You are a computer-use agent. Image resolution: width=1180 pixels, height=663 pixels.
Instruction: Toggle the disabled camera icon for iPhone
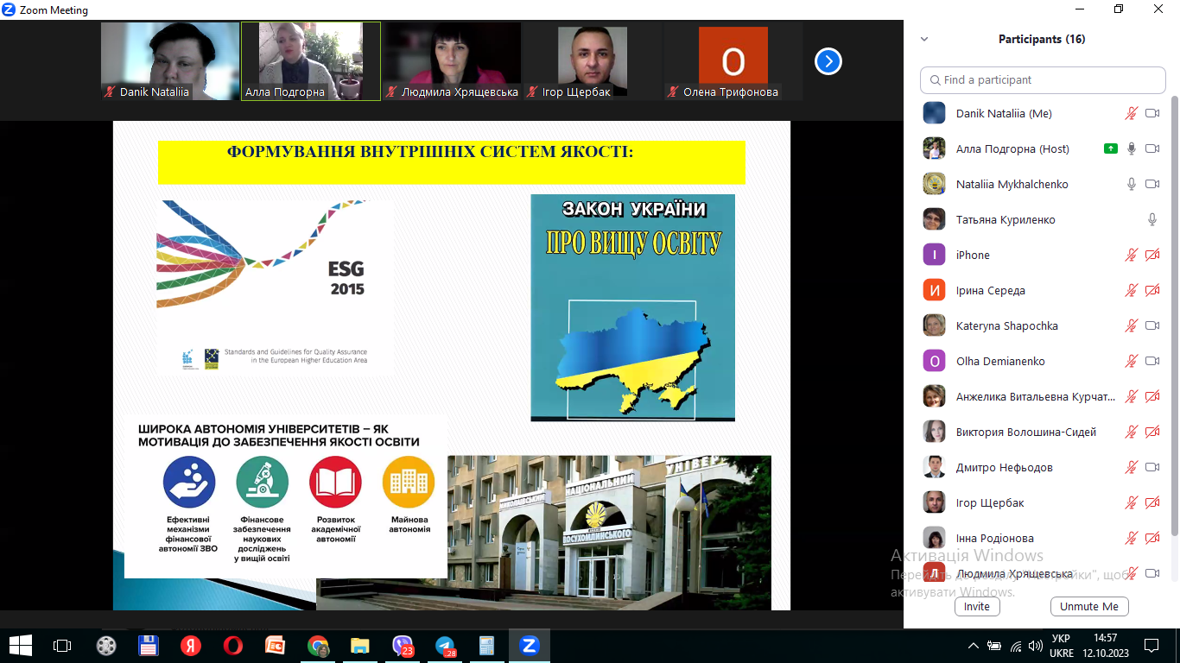click(x=1151, y=255)
